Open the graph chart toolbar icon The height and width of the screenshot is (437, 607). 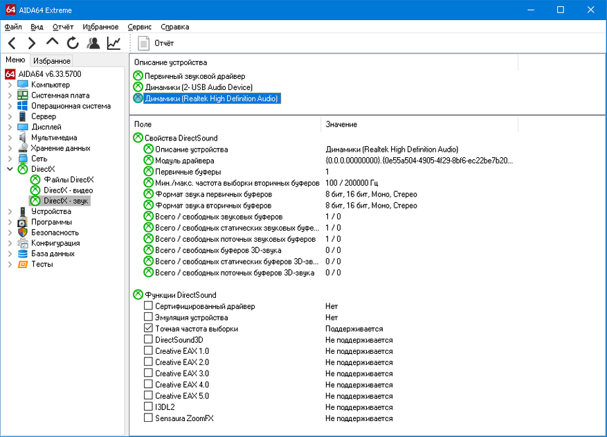(x=114, y=43)
